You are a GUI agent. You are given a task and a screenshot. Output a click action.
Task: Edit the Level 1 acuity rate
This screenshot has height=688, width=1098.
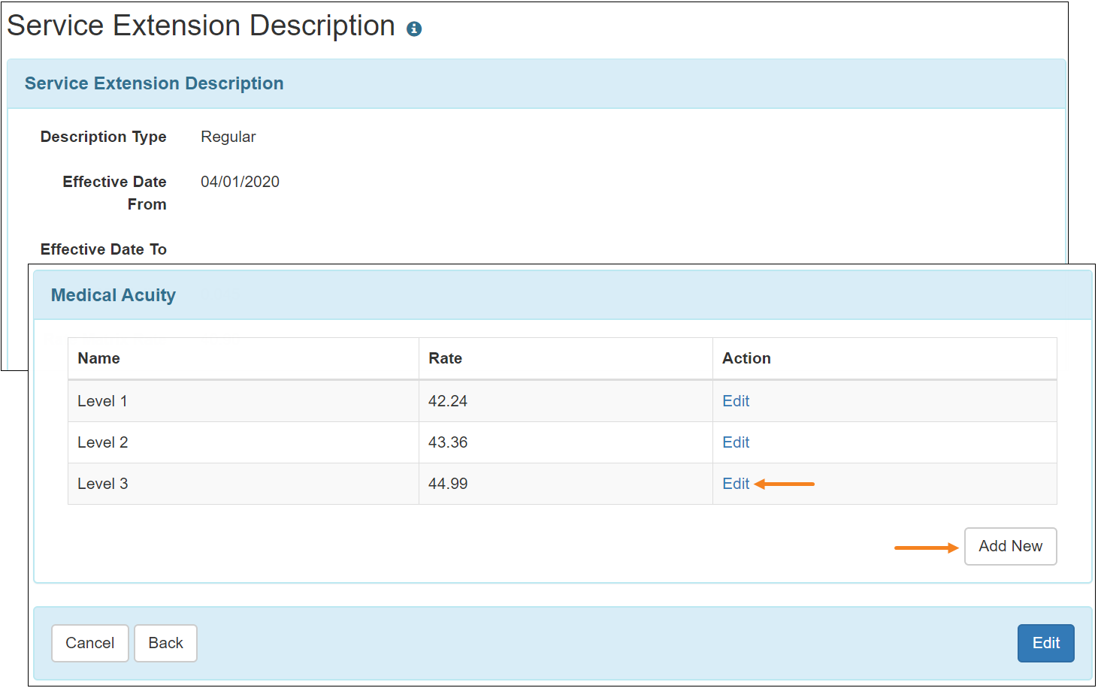tap(736, 401)
